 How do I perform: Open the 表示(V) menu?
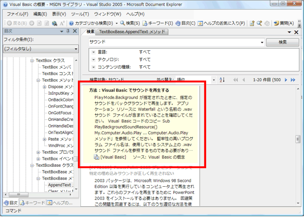coord(59,14)
